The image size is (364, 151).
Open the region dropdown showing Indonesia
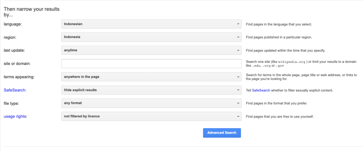coord(151,37)
